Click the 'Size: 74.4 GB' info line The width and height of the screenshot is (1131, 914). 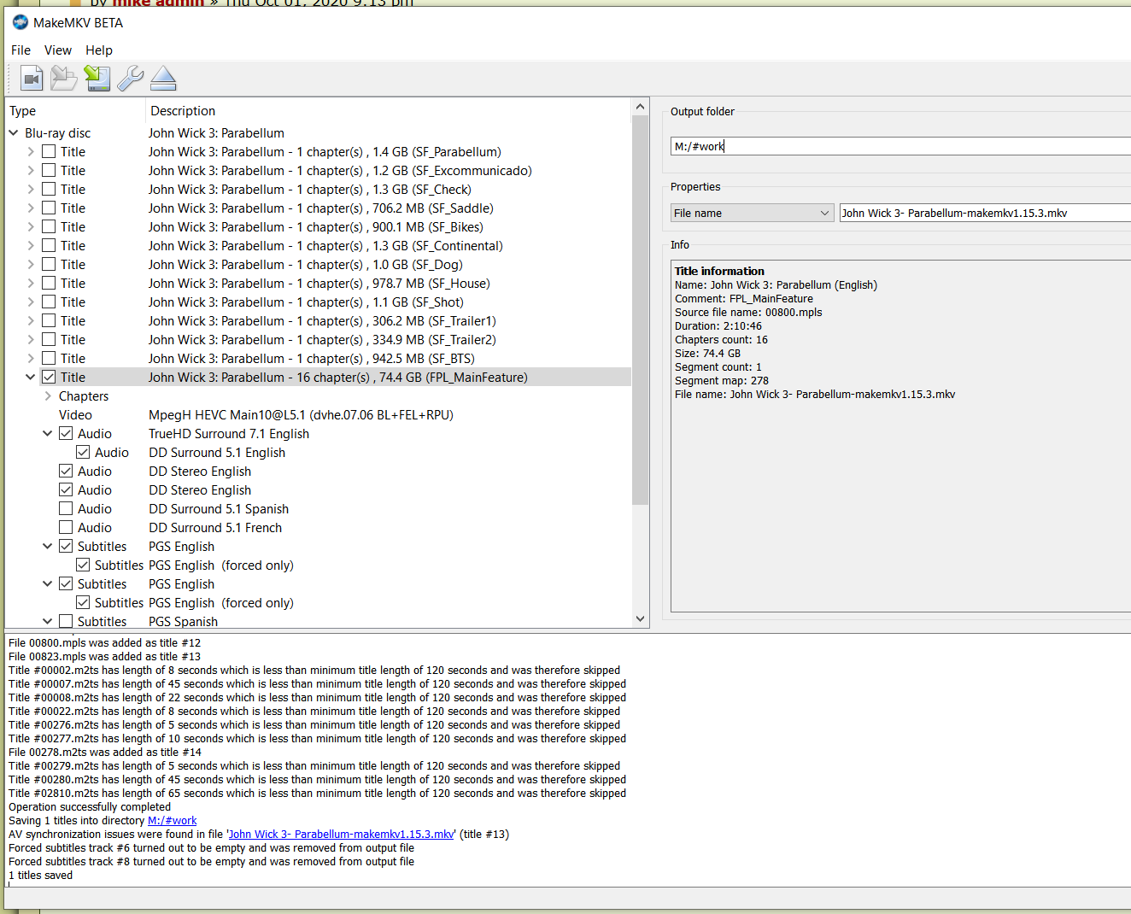click(708, 354)
